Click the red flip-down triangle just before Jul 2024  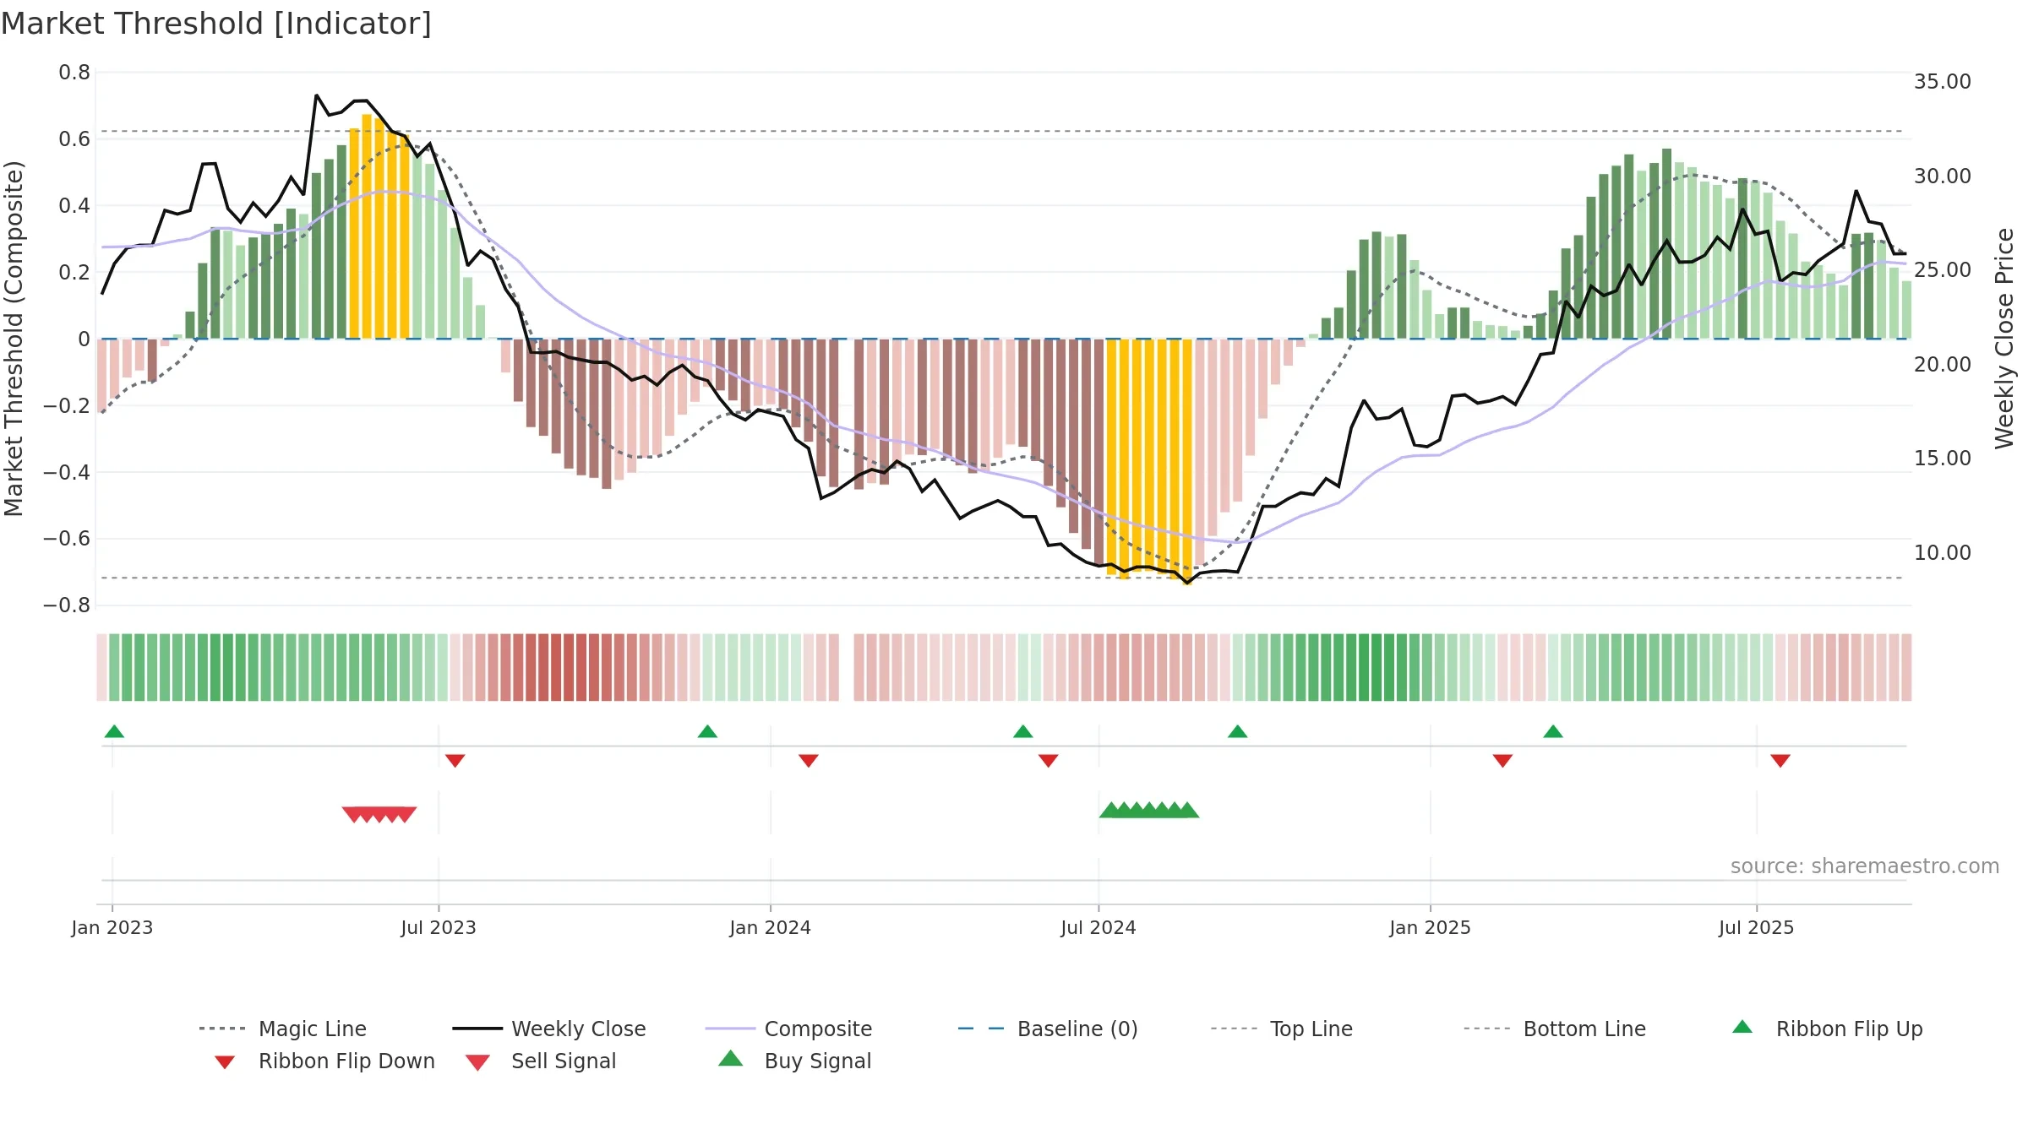(x=1048, y=761)
